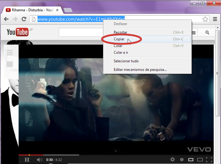
Task: Minimize the Chrome window
Action: click(x=194, y=3)
